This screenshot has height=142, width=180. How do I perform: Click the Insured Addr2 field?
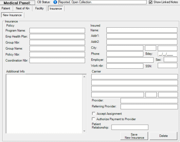pos(142,42)
